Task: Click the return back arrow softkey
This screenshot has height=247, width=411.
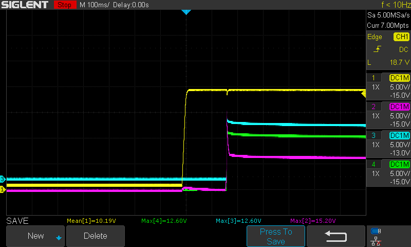Action: coord(336,236)
